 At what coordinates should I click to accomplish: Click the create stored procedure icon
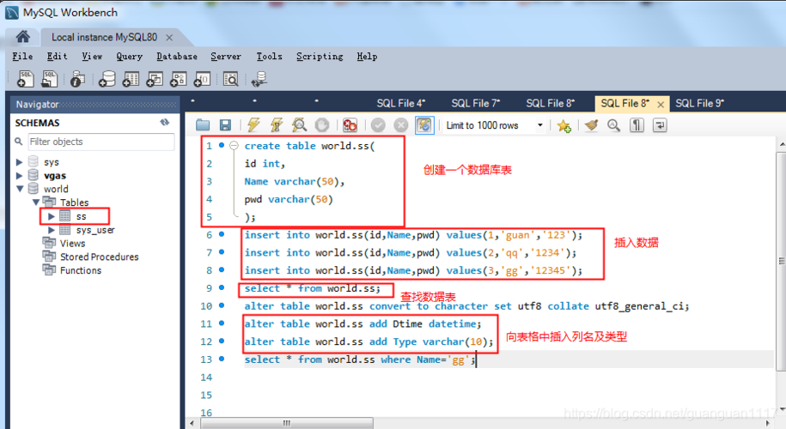[x=178, y=79]
